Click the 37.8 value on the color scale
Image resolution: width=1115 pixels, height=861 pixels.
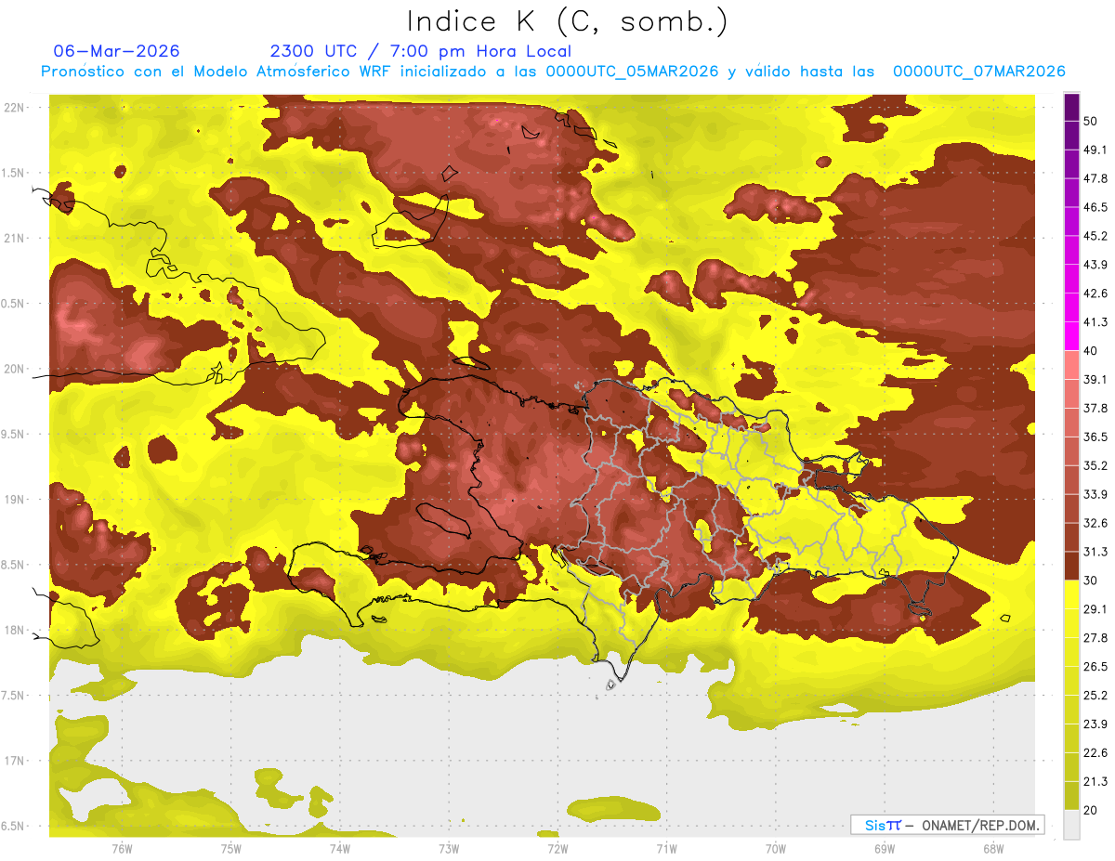(x=1095, y=409)
